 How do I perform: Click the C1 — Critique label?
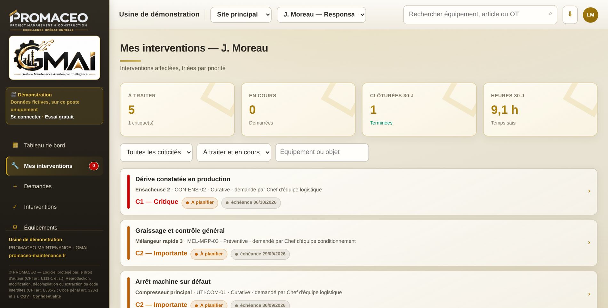click(x=157, y=202)
